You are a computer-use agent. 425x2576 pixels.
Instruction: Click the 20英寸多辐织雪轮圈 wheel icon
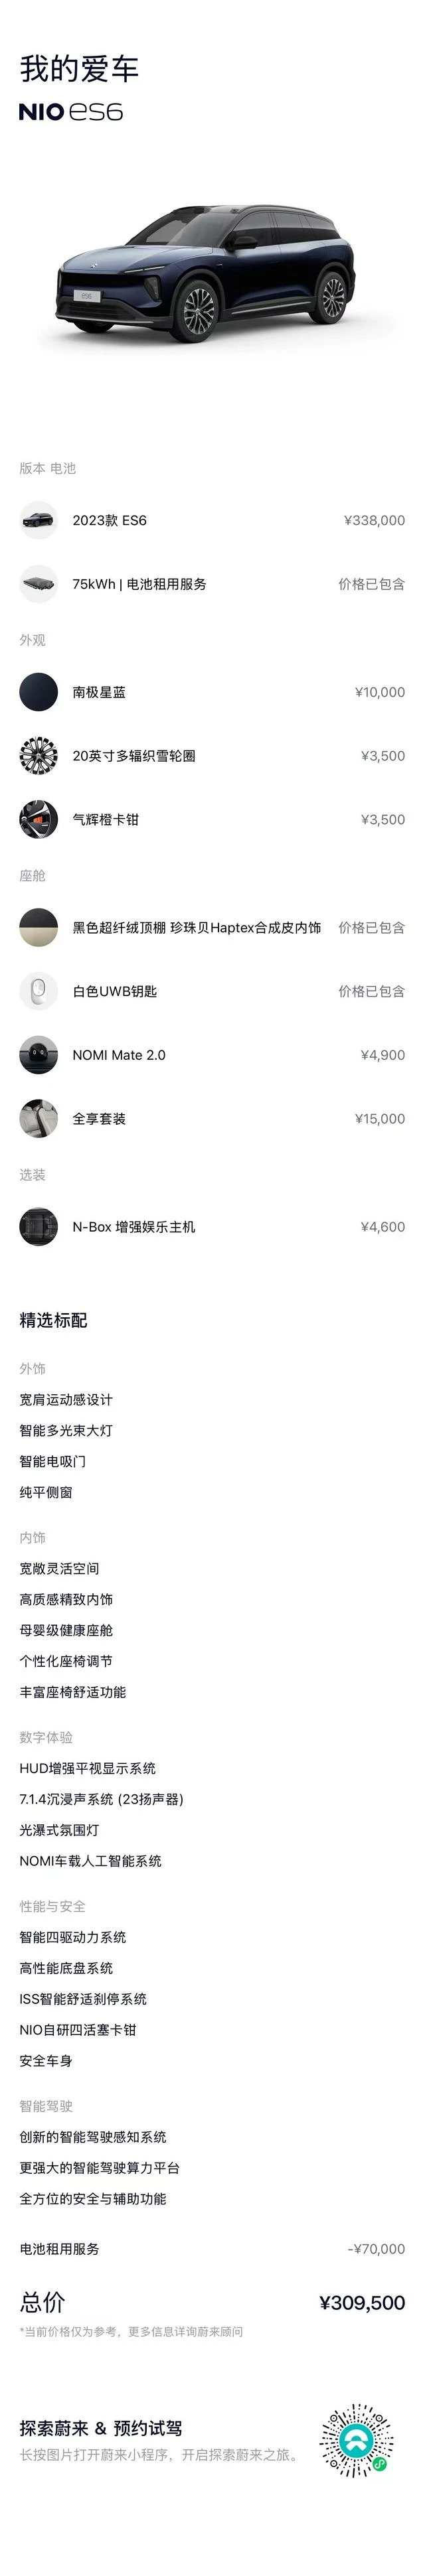click(38, 756)
